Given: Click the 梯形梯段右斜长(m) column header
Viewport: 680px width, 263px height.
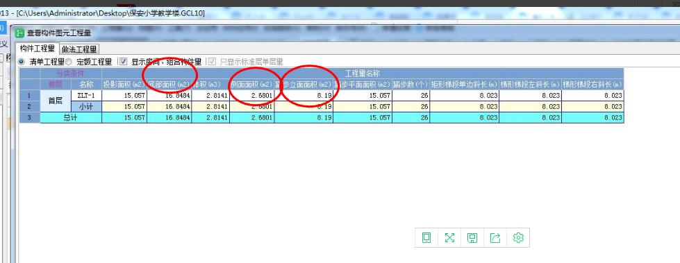Looking at the screenshot, I should [x=593, y=84].
